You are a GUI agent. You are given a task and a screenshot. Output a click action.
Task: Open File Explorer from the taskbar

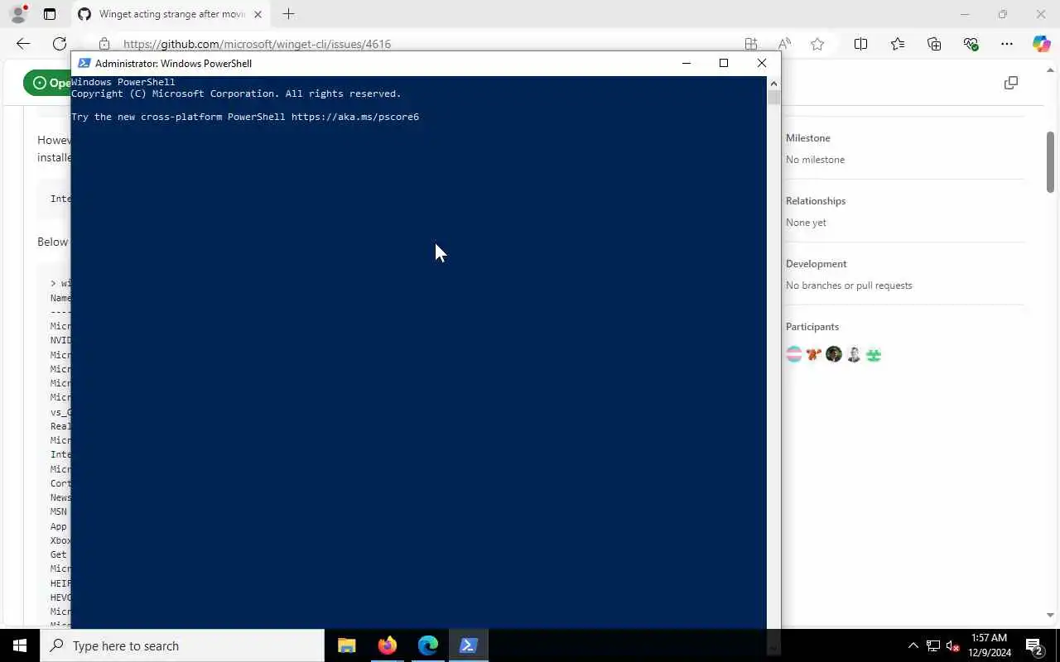click(347, 645)
